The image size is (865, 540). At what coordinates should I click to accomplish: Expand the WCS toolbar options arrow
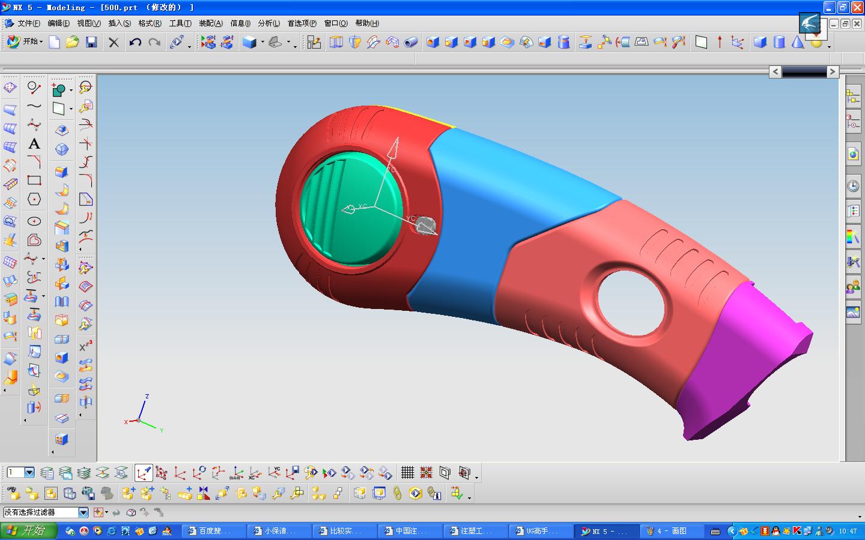[x=477, y=477]
